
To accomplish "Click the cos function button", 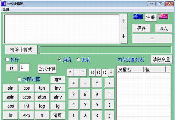I will point(27,88).
